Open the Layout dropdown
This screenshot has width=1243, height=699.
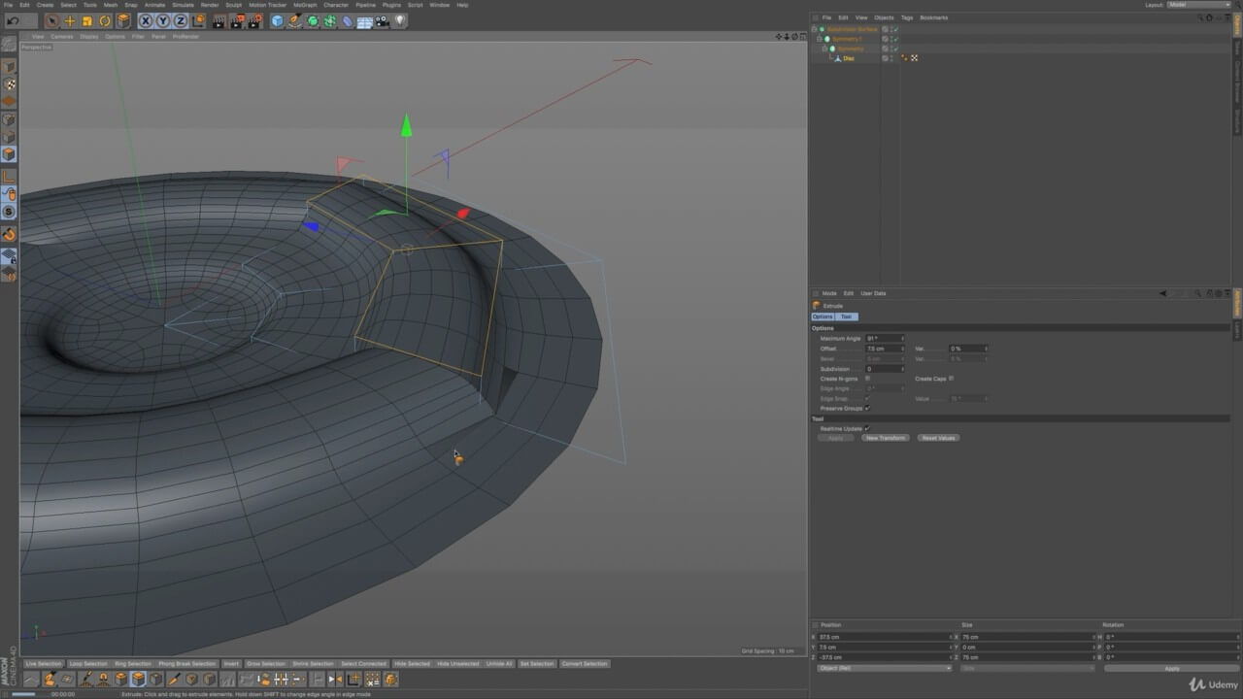(x=1197, y=5)
